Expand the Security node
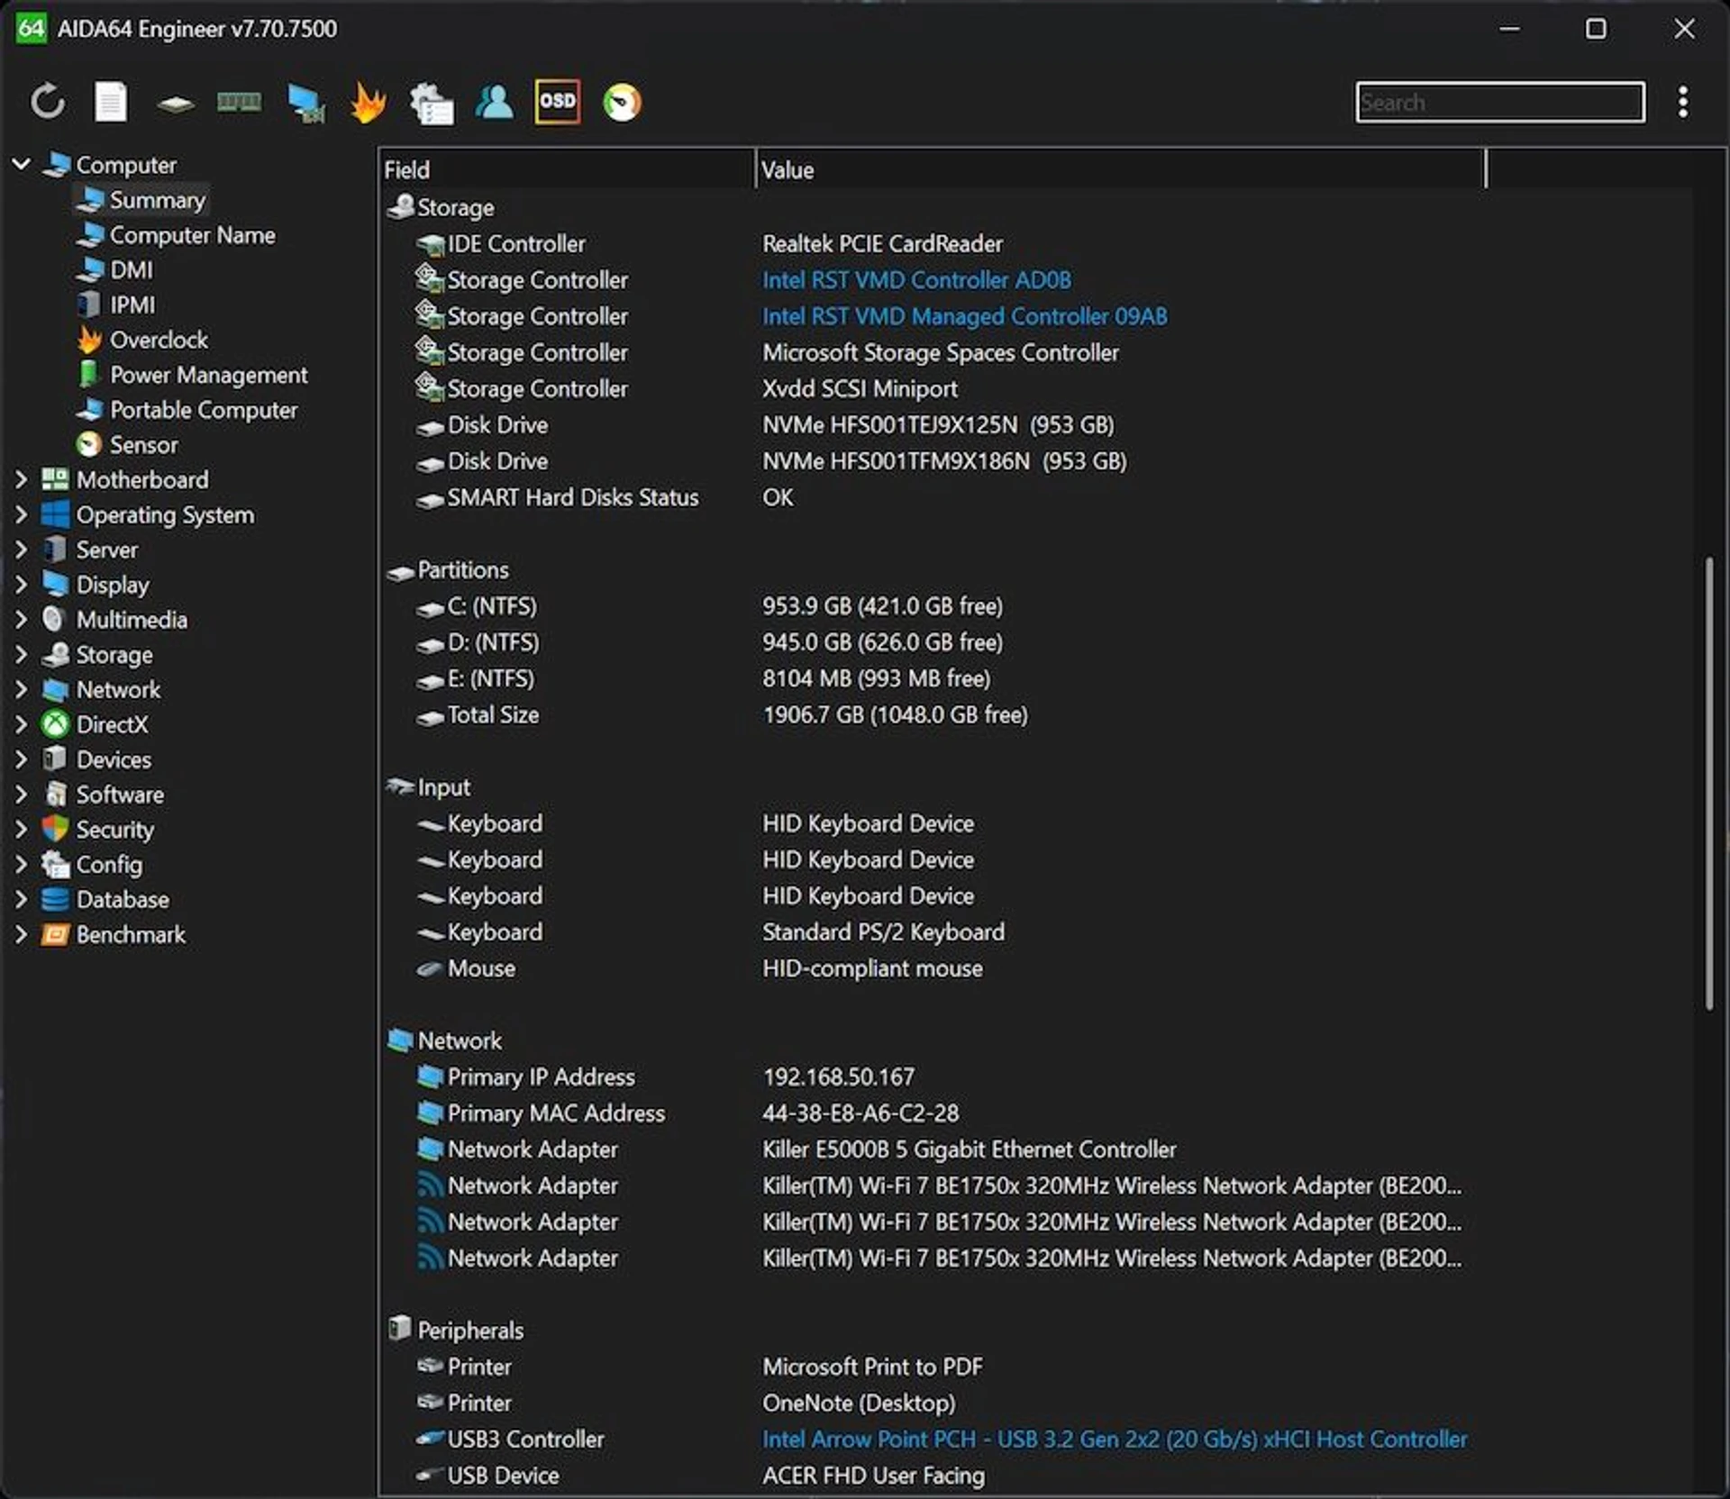1730x1499 pixels. [x=21, y=829]
